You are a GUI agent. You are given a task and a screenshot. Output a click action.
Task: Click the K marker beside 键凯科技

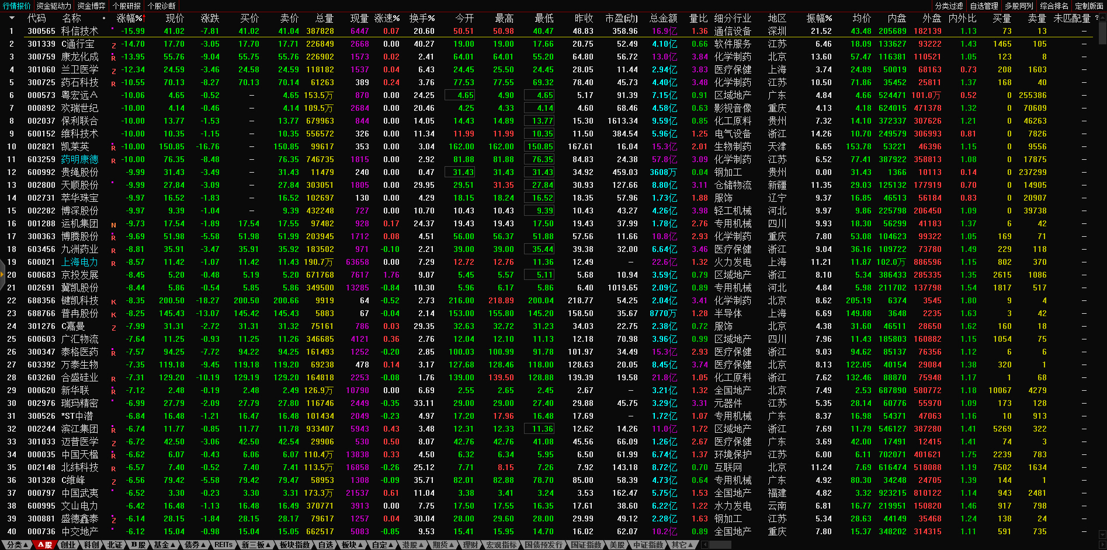point(113,302)
